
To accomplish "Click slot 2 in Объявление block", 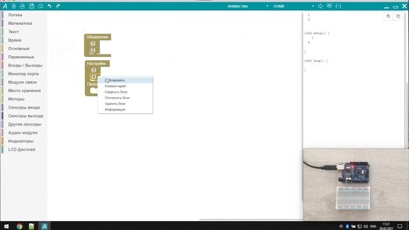I will [x=93, y=50].
